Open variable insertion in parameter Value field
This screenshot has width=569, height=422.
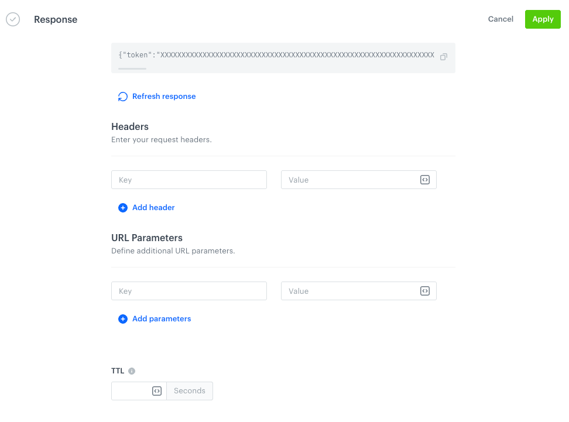424,291
